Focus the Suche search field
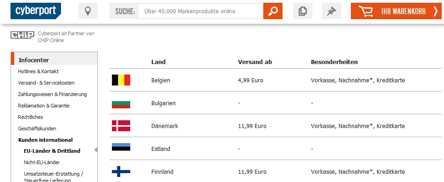Screen dimensions: 444x182 pos(201,11)
